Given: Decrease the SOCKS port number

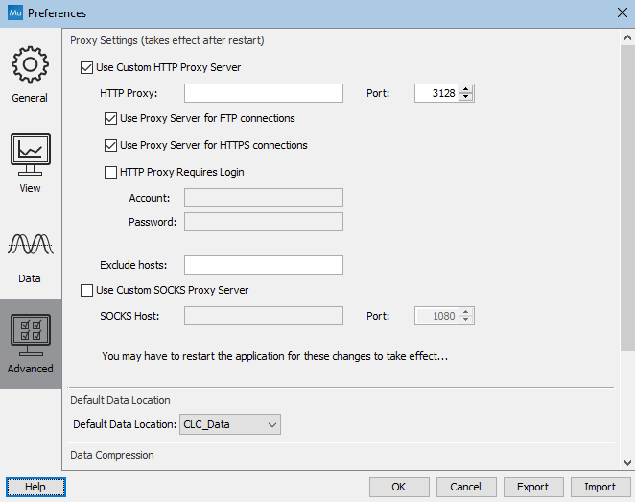Looking at the screenshot, I should (x=466, y=320).
